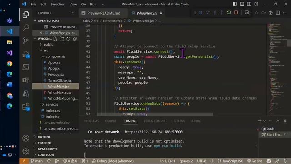Expand the TIMELINE section
This screenshot has height=164, width=291.
[x=45, y=143]
